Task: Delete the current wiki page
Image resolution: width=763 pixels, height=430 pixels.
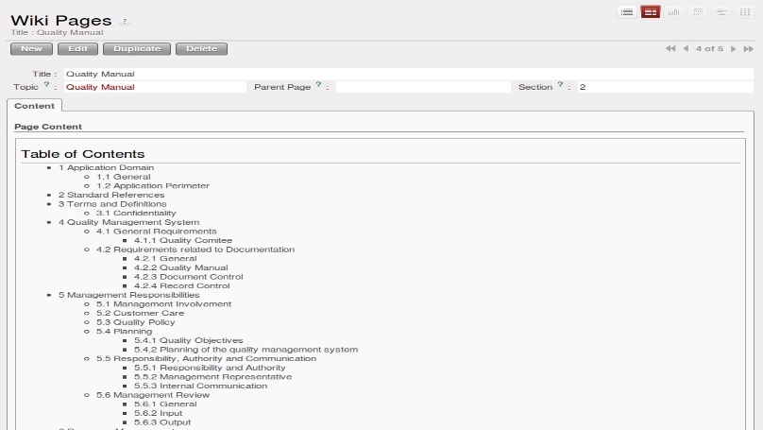Action: tap(195, 48)
